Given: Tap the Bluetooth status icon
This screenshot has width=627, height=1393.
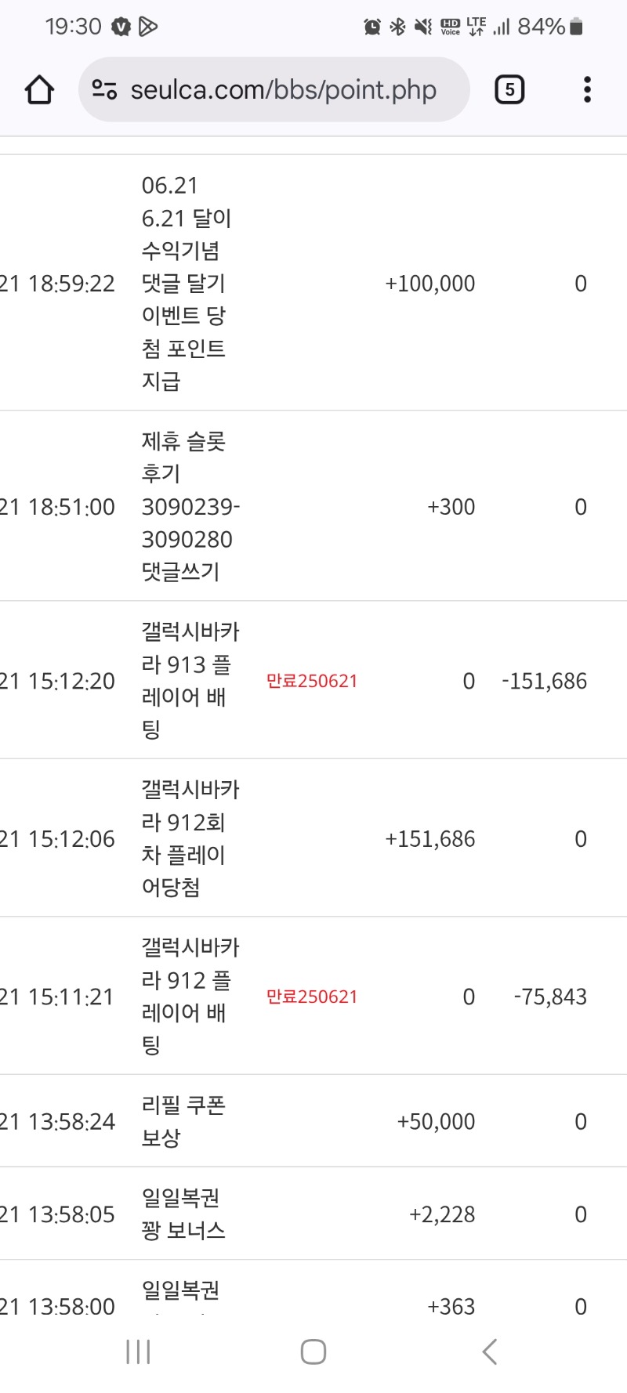Looking at the screenshot, I should coord(397,27).
